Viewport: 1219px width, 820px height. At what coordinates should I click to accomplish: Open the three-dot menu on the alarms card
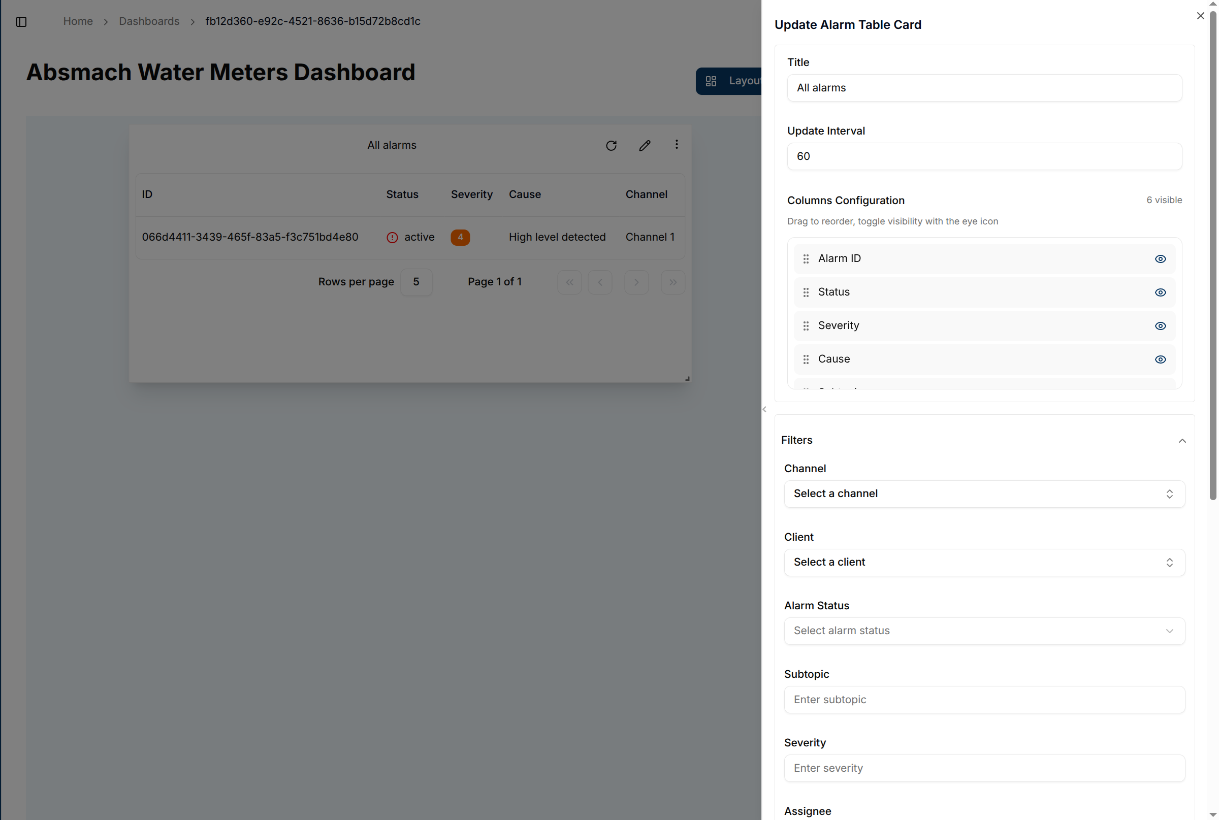(676, 144)
